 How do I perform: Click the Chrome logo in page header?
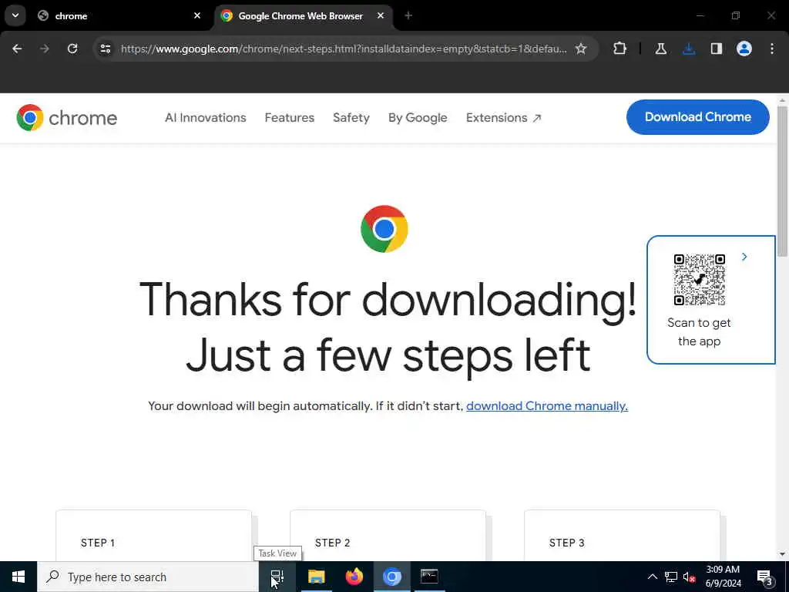pyautogui.click(x=67, y=118)
